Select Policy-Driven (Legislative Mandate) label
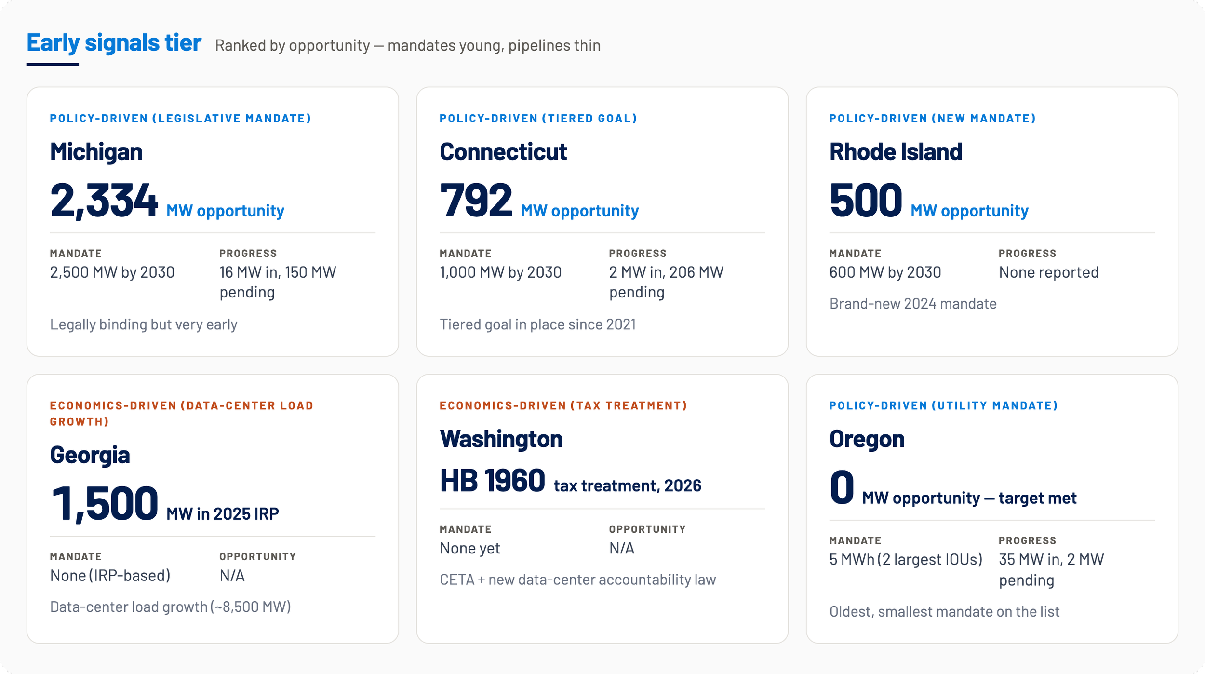The height and width of the screenshot is (674, 1205). [181, 119]
